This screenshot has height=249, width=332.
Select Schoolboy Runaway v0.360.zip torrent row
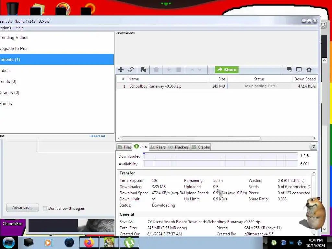tap(216, 86)
